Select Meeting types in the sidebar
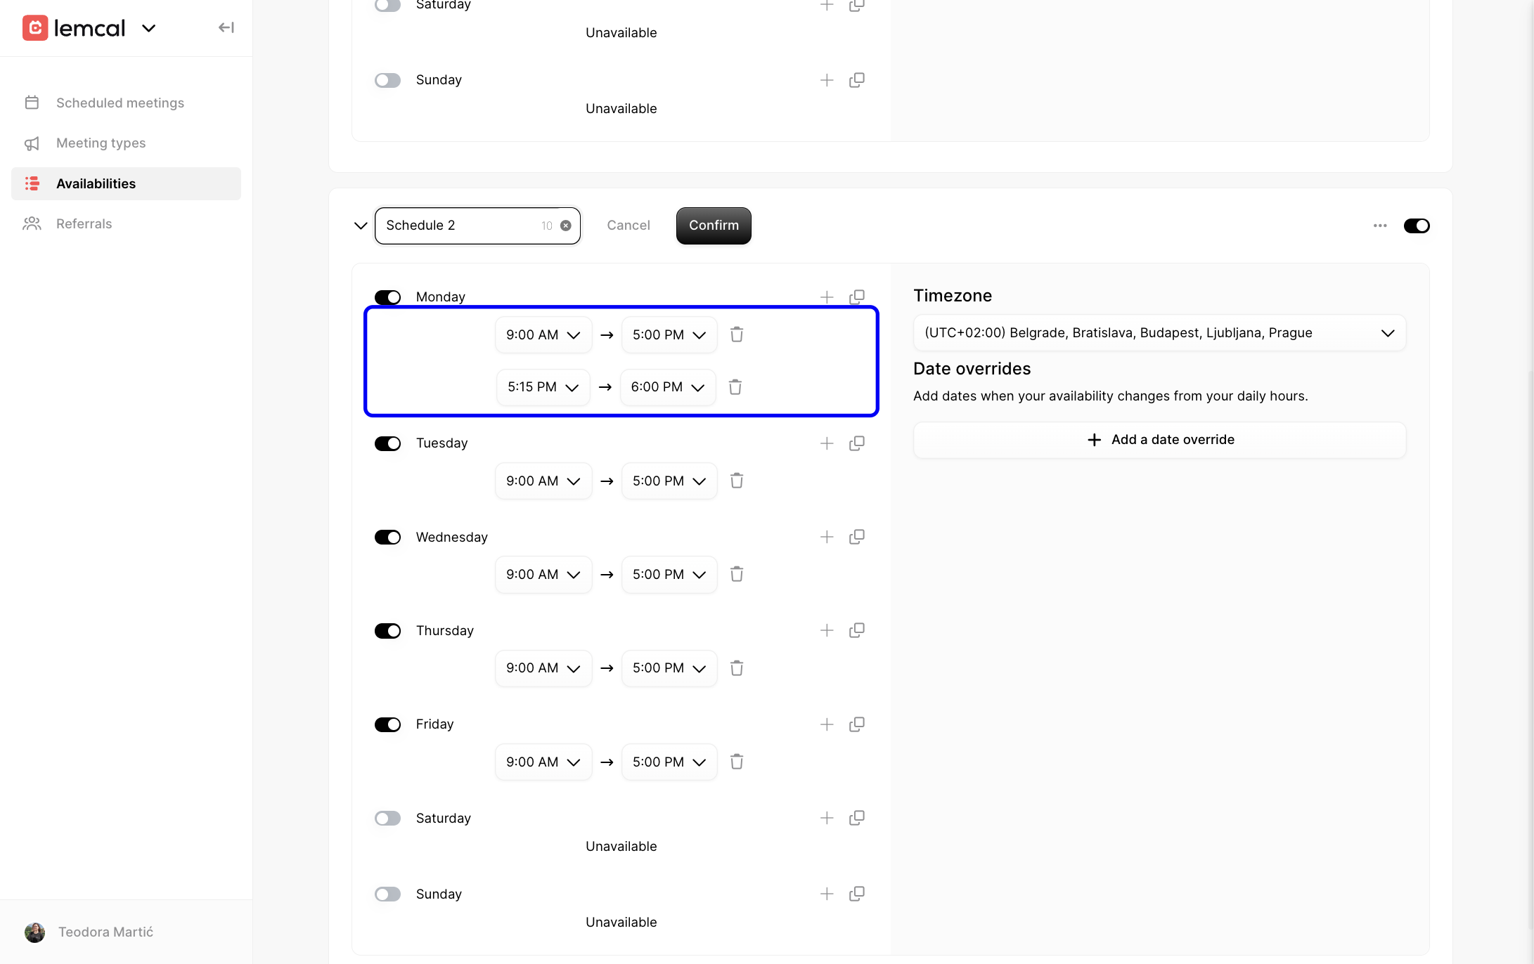The height and width of the screenshot is (964, 1534). (x=101, y=143)
